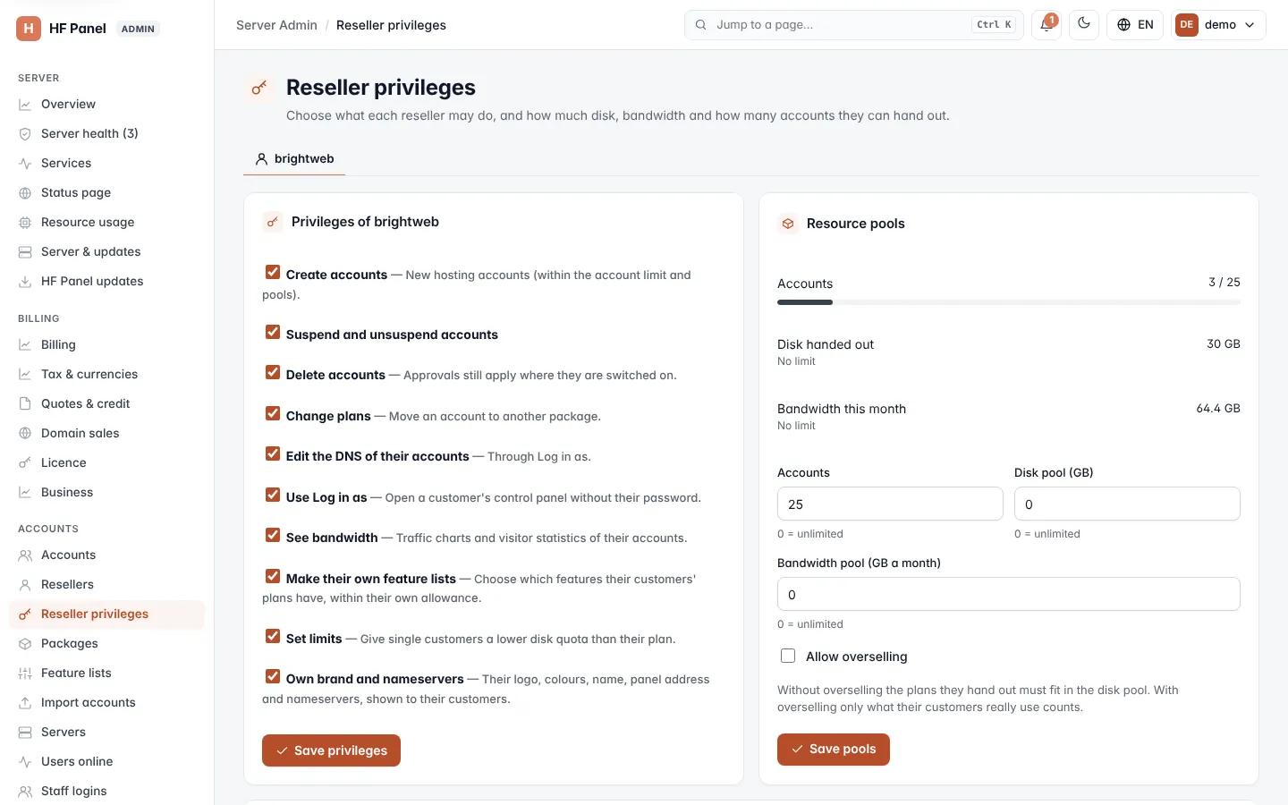This screenshot has width=1288, height=805.
Task: Enable Allow overselling checkbox
Action: (788, 656)
